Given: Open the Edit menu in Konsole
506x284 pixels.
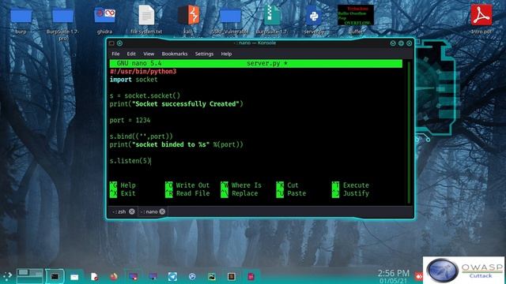Looking at the screenshot, I should click(x=131, y=54).
